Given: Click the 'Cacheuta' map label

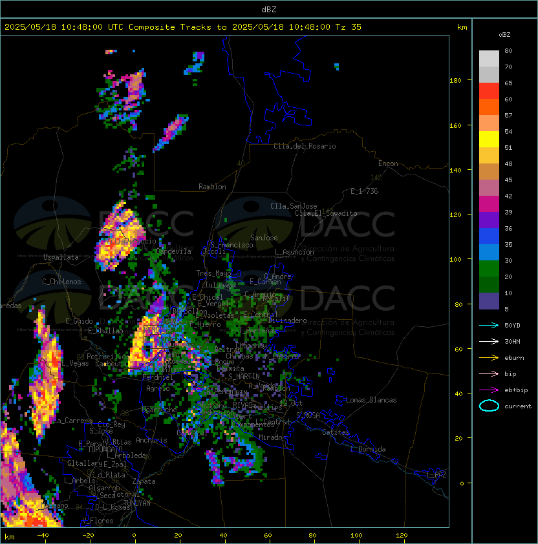Looking at the screenshot, I should (111, 364).
